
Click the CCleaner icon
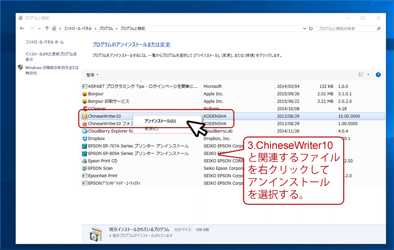click(x=85, y=109)
